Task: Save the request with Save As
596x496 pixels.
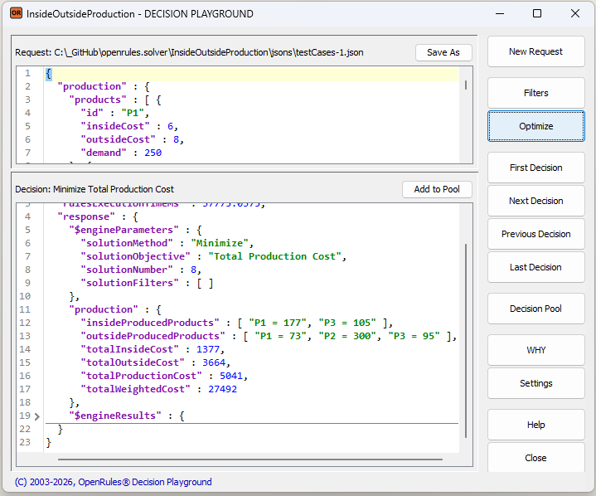Action: 443,52
